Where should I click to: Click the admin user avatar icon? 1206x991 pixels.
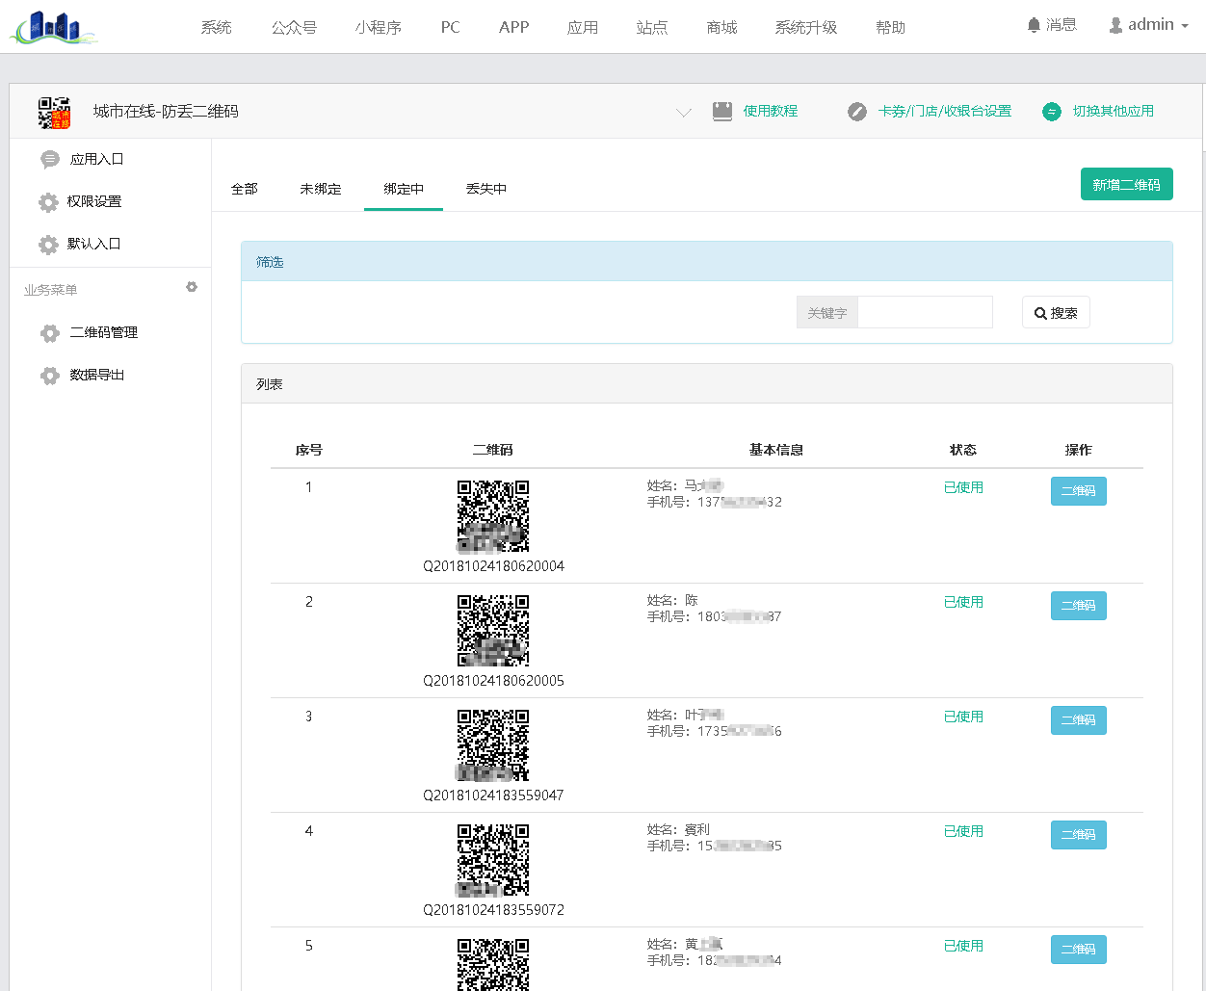(1115, 25)
